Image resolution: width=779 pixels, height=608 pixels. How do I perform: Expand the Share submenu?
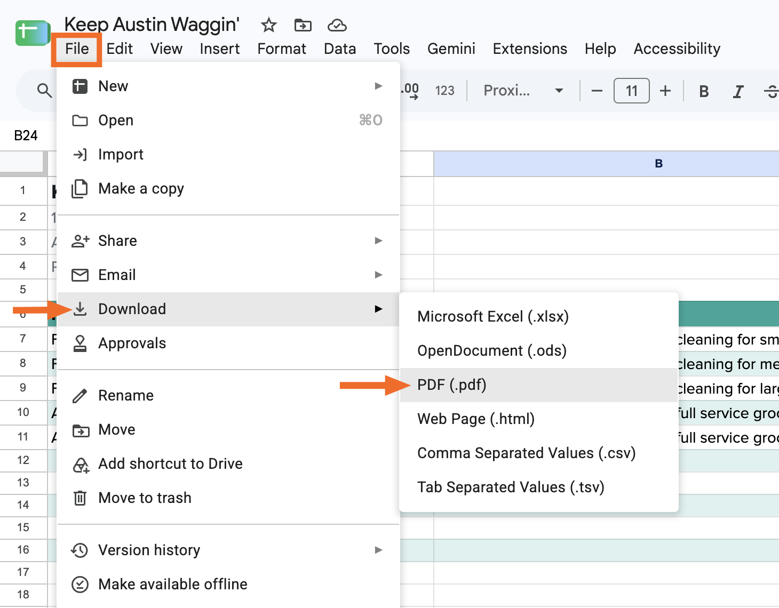tap(228, 241)
